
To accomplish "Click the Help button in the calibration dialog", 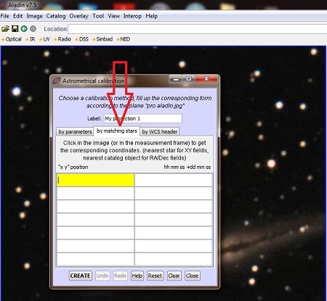I will click(x=137, y=276).
